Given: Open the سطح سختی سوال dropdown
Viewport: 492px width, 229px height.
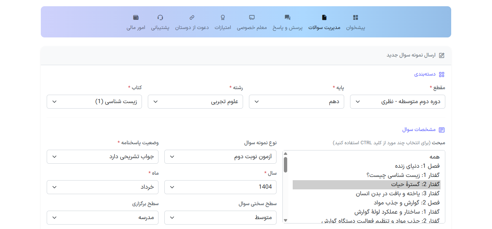Looking at the screenshot, I should pos(220,218).
